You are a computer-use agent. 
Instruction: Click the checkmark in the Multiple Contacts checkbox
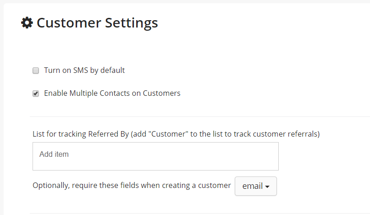(x=36, y=94)
